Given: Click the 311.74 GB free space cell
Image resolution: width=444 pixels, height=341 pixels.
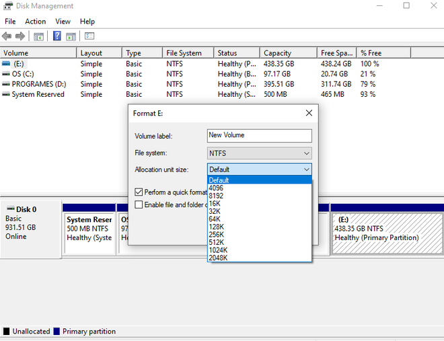Looking at the screenshot, I should coord(336,84).
